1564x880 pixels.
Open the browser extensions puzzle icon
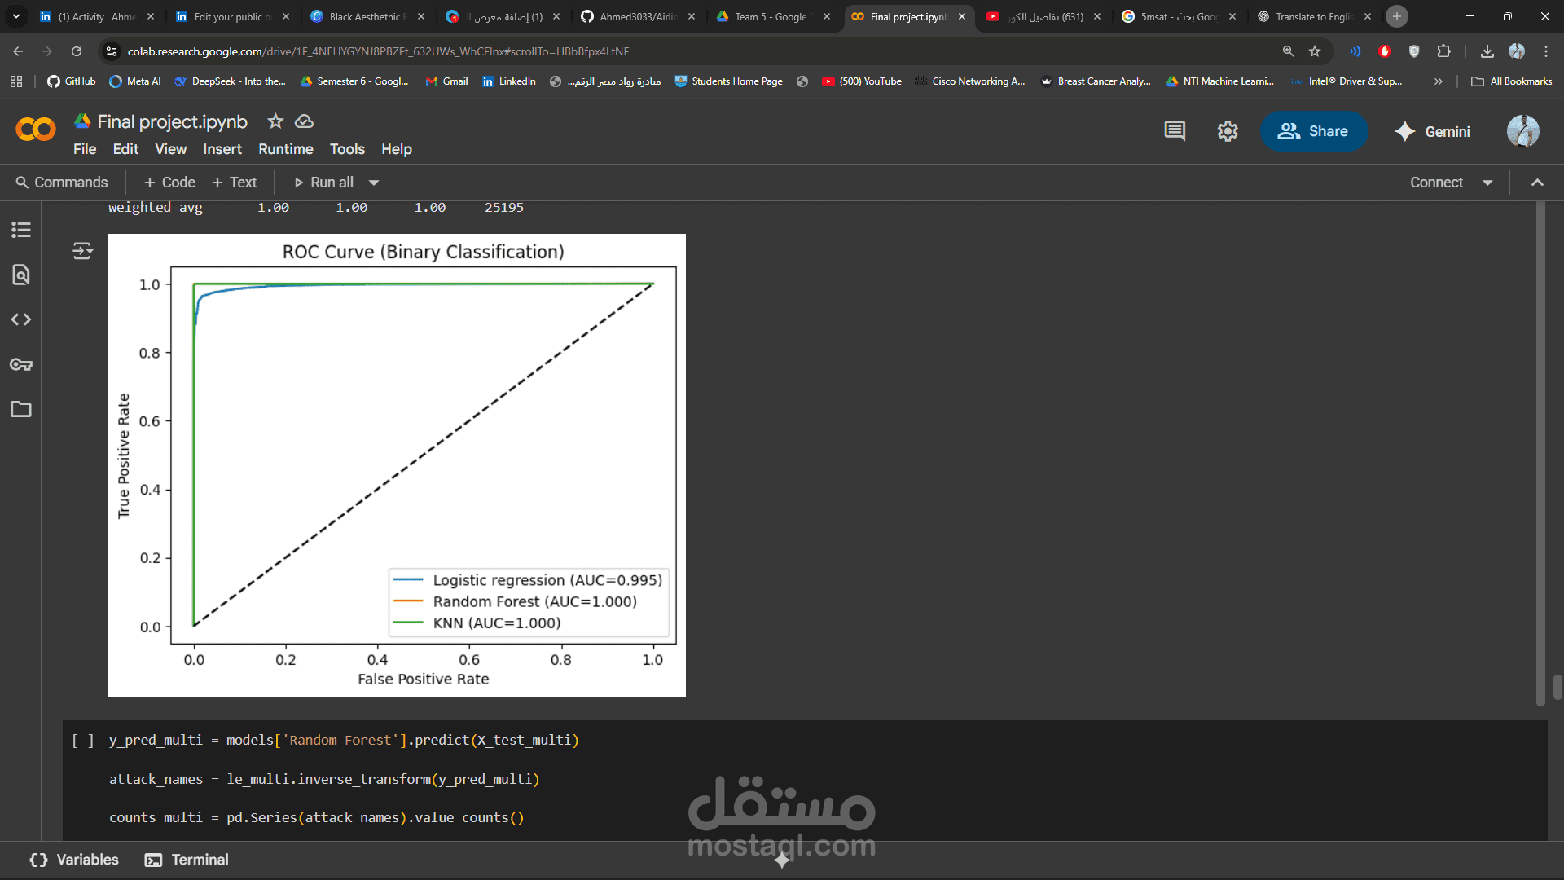1443,51
